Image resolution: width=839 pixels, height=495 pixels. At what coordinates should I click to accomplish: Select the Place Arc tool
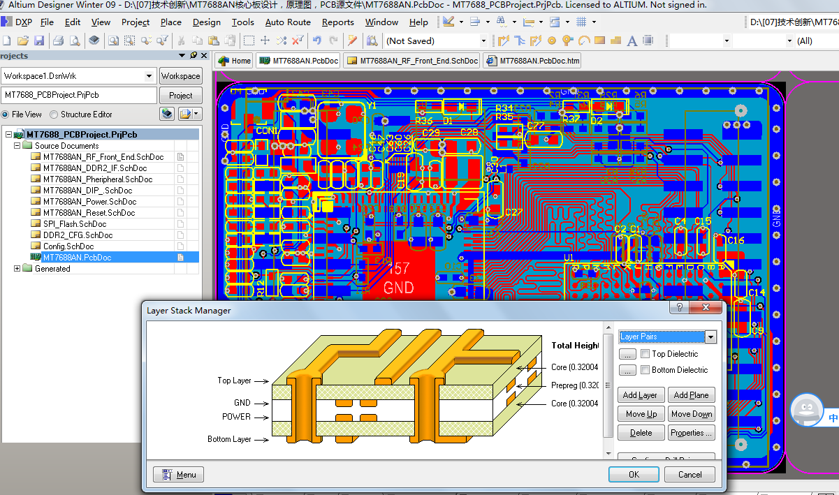583,40
